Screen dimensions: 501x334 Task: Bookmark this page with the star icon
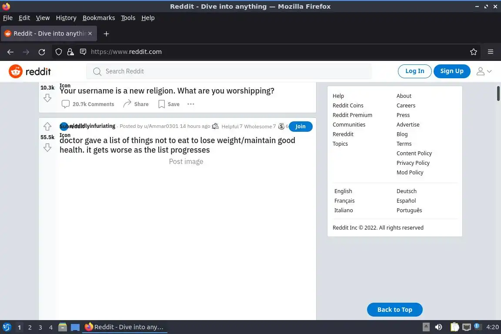474,52
